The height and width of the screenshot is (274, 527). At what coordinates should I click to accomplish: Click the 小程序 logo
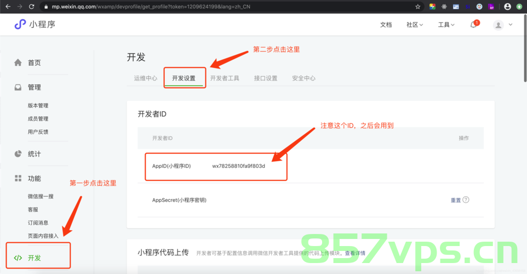click(35, 24)
